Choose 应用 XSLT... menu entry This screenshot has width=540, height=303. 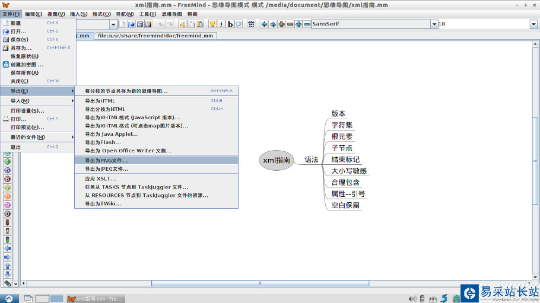(156, 178)
